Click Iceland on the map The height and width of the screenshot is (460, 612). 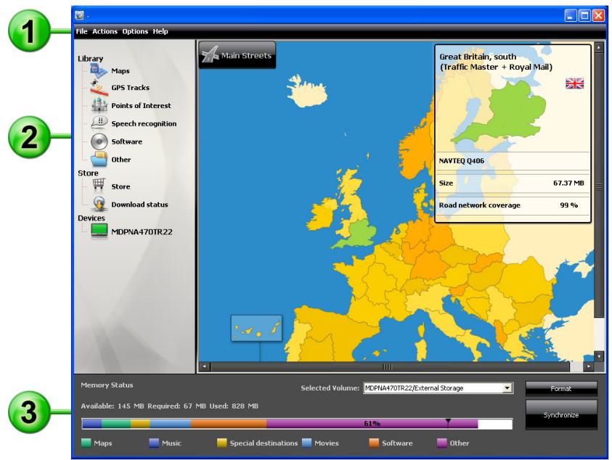coord(308,91)
